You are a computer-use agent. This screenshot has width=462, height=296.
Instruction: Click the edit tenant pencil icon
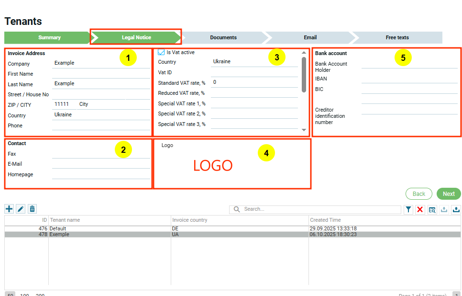pos(21,209)
